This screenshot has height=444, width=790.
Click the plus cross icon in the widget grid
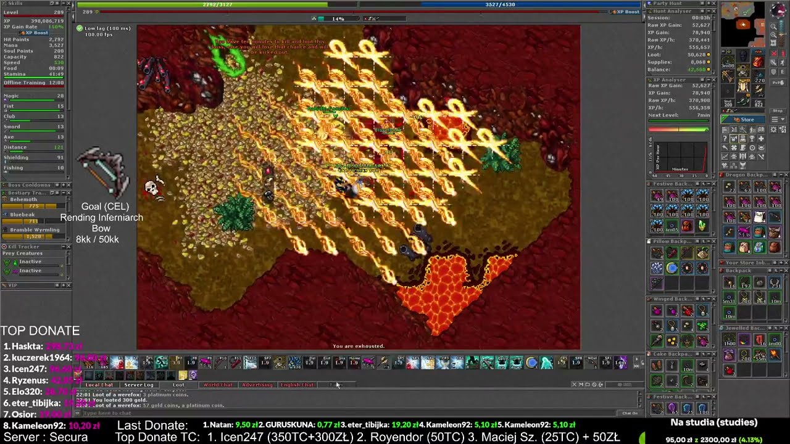click(x=761, y=138)
